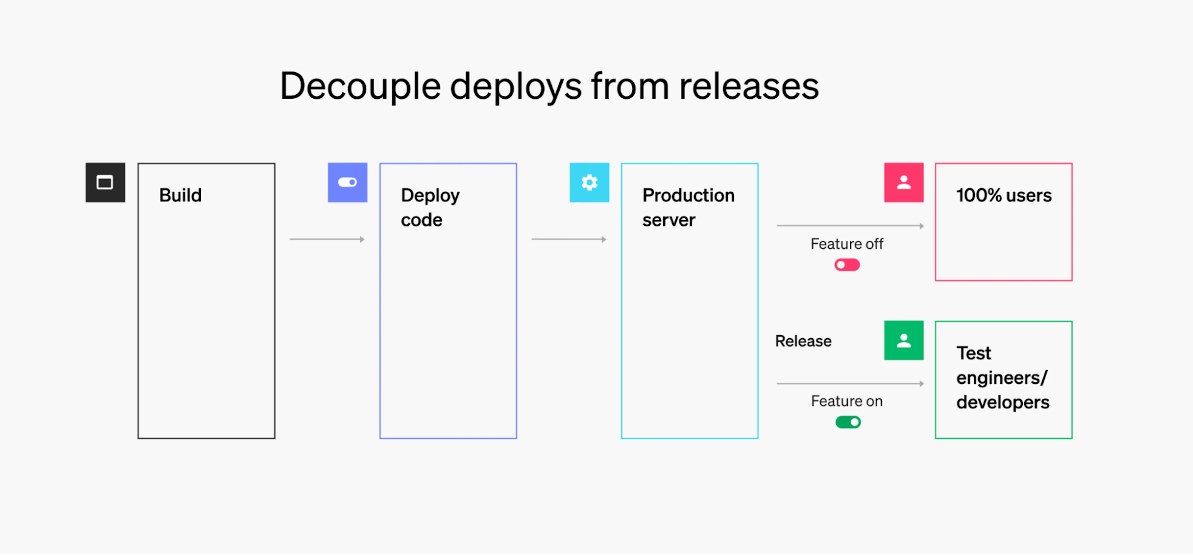The height and width of the screenshot is (555, 1193).
Task: Click the Test engineers/developers box
Action: (1003, 380)
